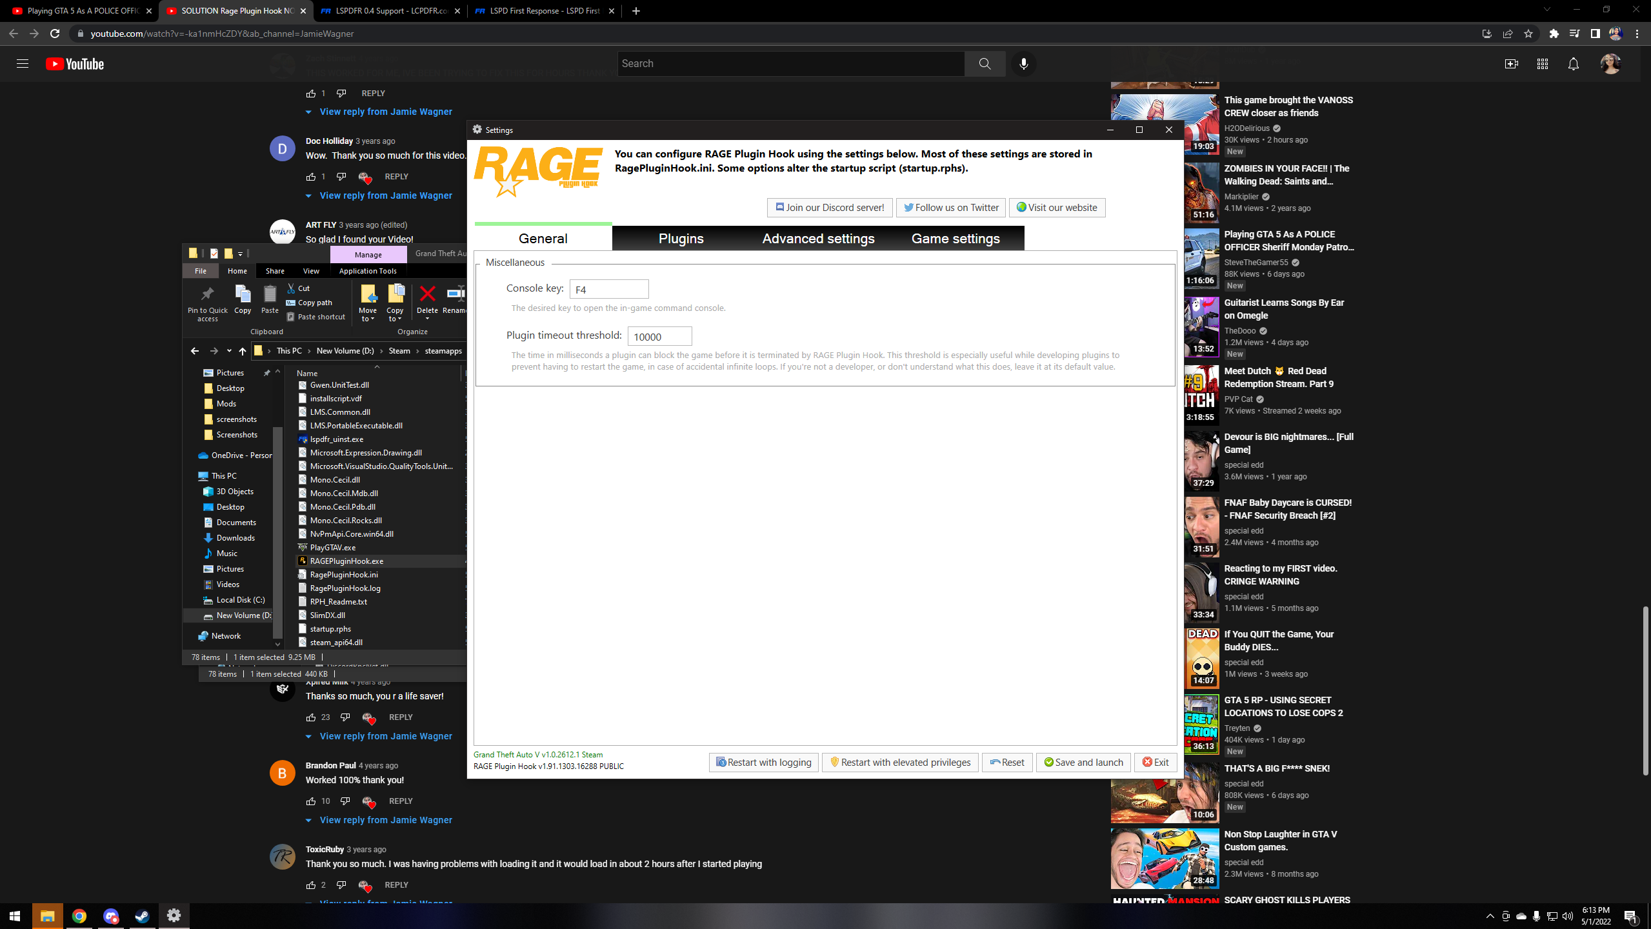Image resolution: width=1651 pixels, height=929 pixels.
Task: Open the YouTube notifications bell
Action: tap(1573, 64)
